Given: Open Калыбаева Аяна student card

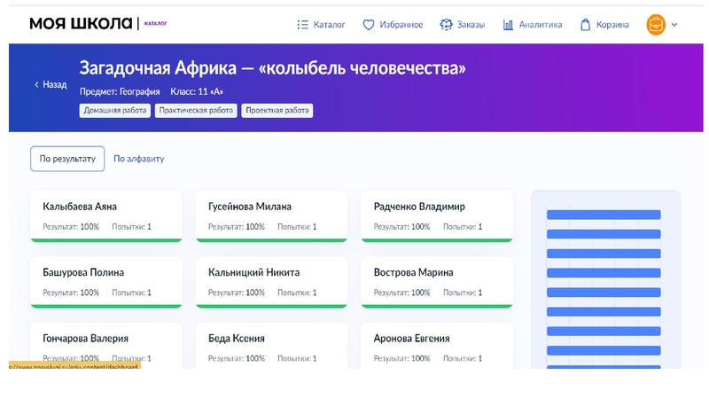Looking at the screenshot, I should coord(106,216).
